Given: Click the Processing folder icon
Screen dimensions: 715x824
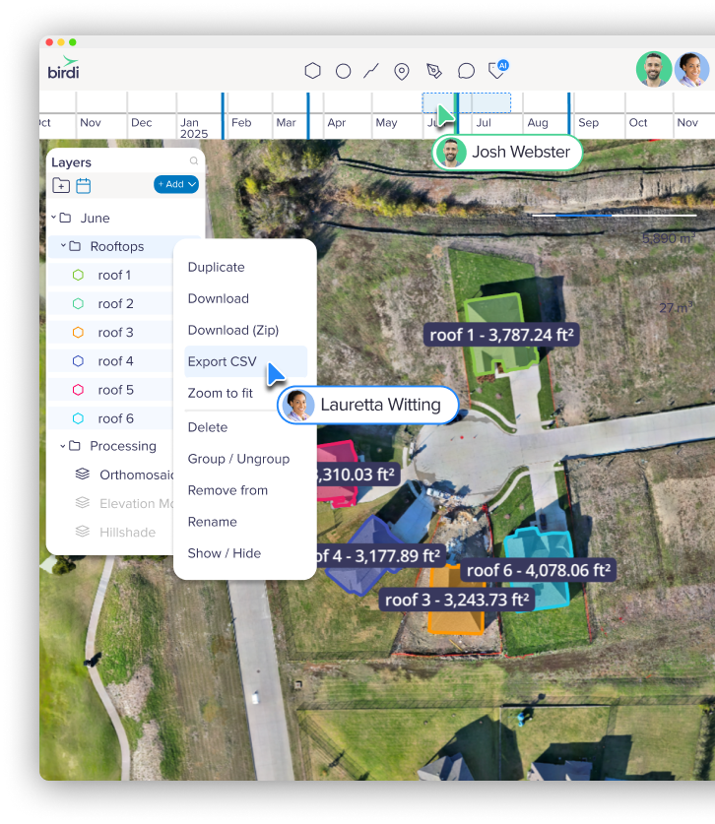Looking at the screenshot, I should point(75,446).
